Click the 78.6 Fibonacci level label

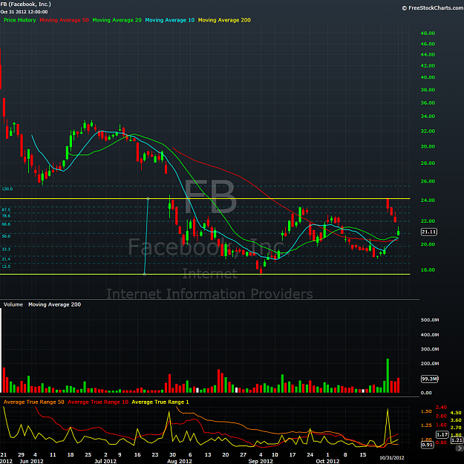click(x=6, y=216)
